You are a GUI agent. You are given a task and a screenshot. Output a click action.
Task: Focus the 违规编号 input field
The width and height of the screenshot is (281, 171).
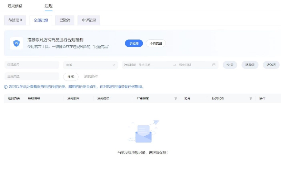(x=32, y=65)
